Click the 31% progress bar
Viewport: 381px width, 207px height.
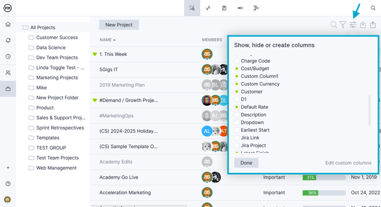coord(324,177)
